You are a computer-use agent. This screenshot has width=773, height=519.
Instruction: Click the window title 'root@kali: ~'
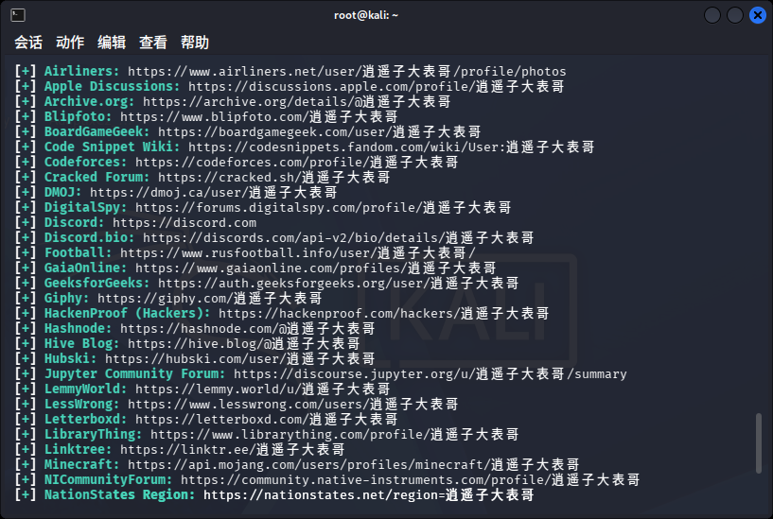coord(366,15)
